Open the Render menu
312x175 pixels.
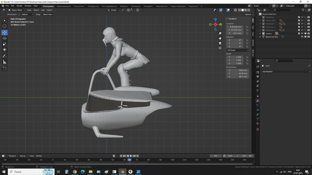point(19,6)
